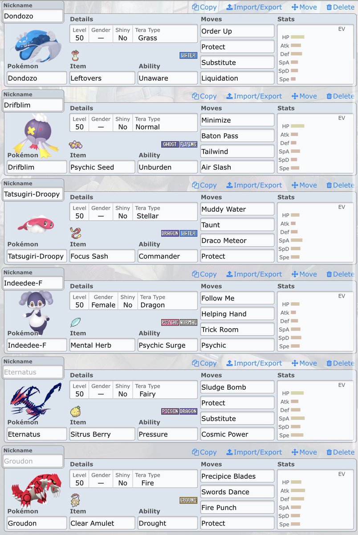Viewport: 358px width, 535px height.
Task: Open Dondozo's details with Tera Grass
Action: coord(134,34)
